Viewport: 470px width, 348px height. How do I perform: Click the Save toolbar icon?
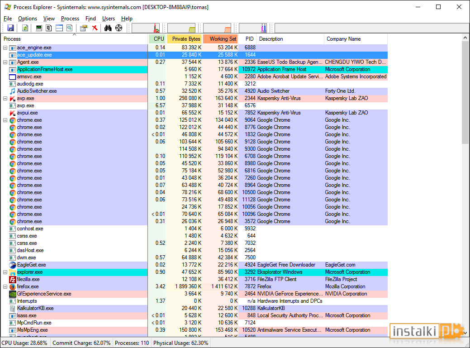pos(10,28)
